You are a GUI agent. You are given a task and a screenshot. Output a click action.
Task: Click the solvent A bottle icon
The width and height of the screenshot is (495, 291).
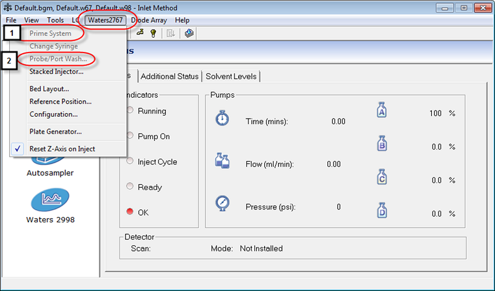tap(382, 110)
